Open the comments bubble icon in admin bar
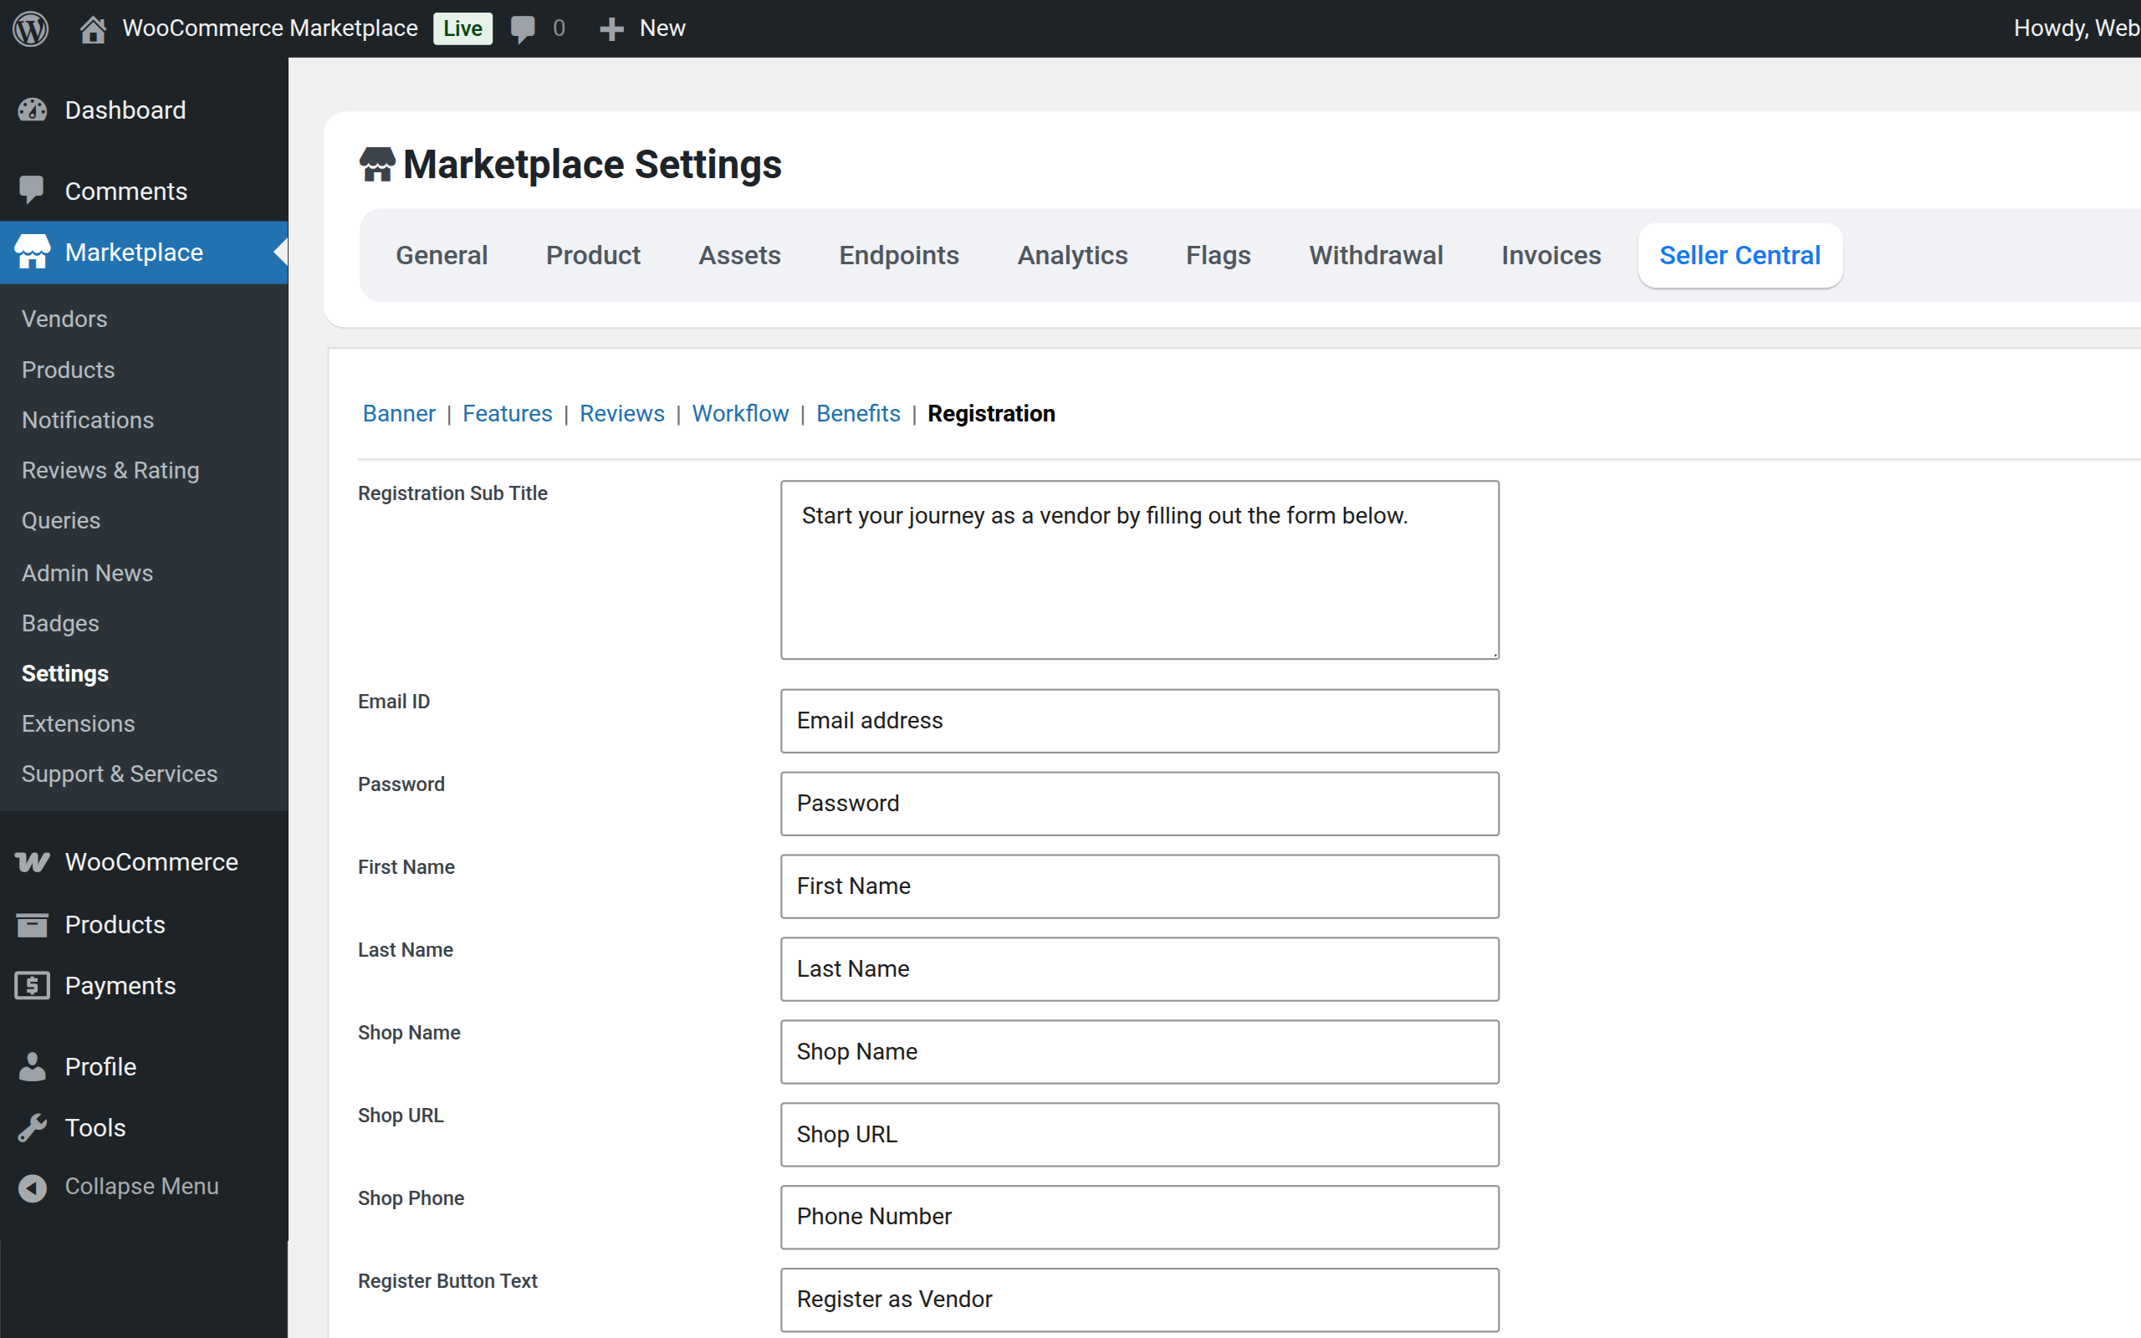 (x=523, y=28)
